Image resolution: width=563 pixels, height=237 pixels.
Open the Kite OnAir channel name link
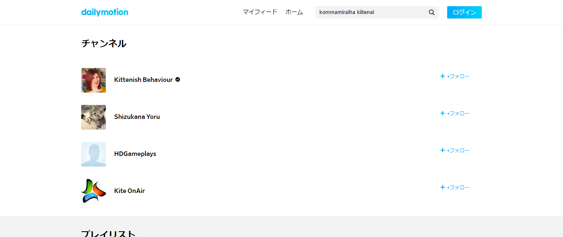[x=129, y=191]
